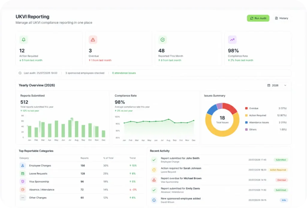Click the July bar in Reports Submitted chart
The width and height of the screenshot is (307, 208).
pyautogui.click(x=70, y=128)
